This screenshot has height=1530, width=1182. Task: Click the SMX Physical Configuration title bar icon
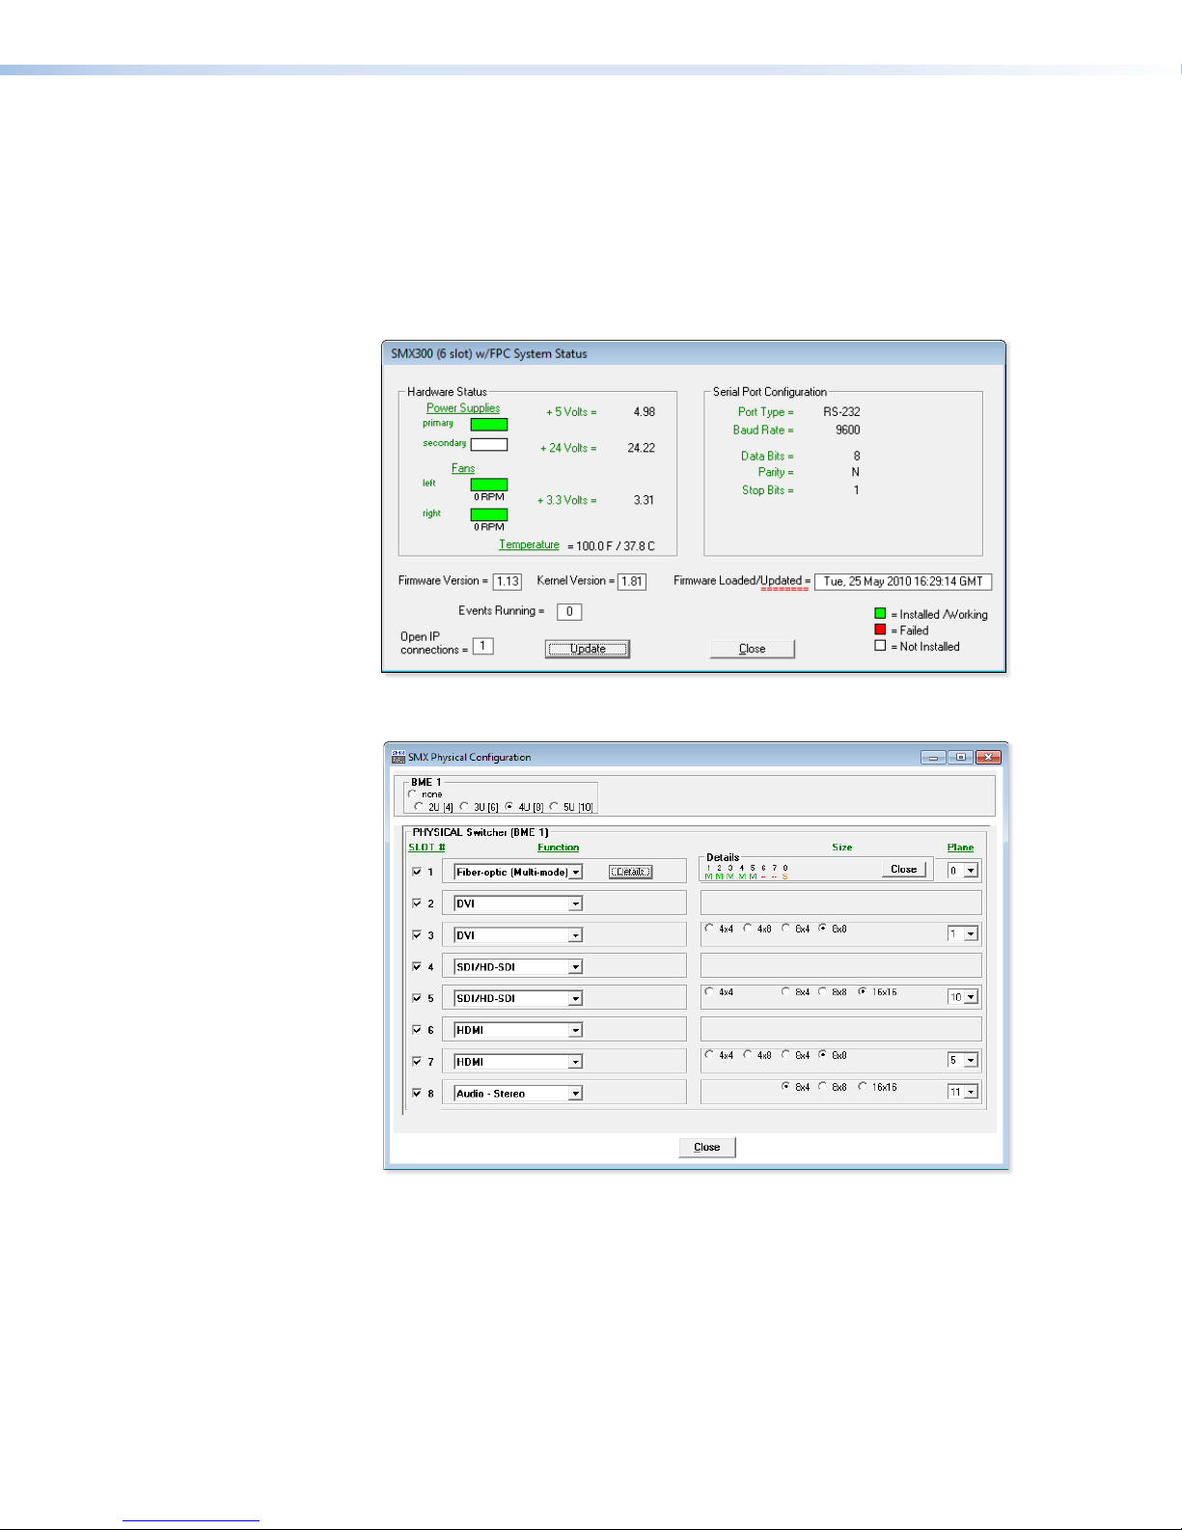(x=398, y=757)
